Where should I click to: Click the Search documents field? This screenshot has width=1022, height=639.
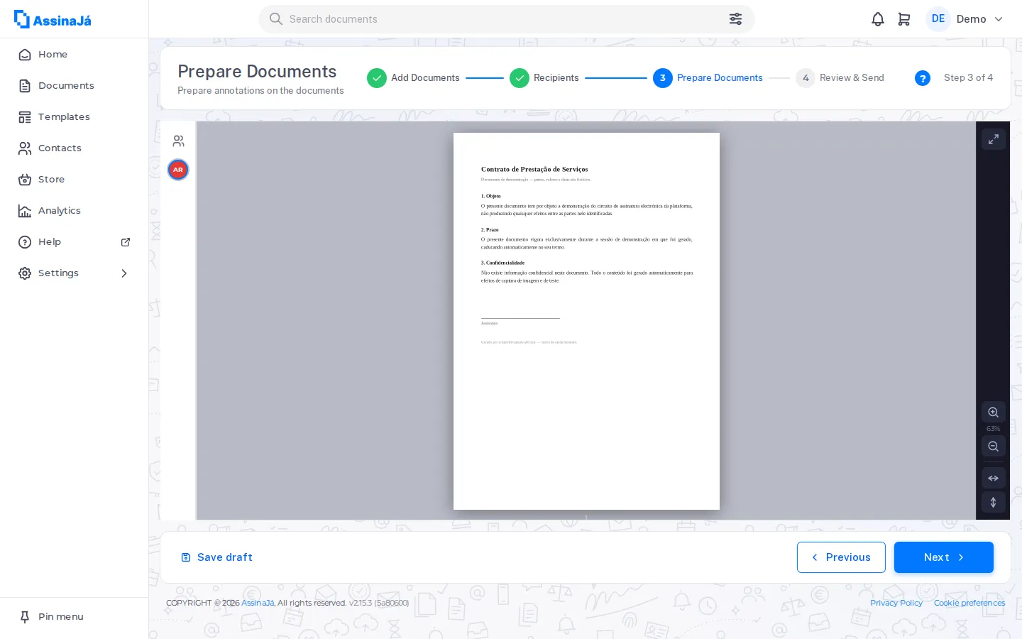[506, 19]
